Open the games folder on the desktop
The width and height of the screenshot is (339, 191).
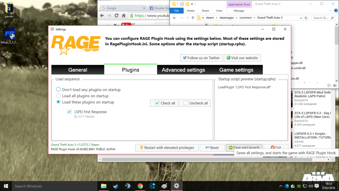[x=9, y=11]
